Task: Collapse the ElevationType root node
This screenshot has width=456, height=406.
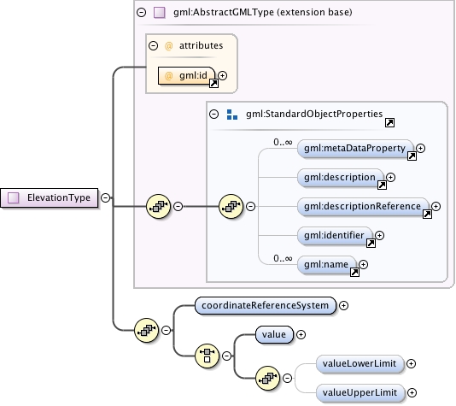Action: [x=106, y=198]
